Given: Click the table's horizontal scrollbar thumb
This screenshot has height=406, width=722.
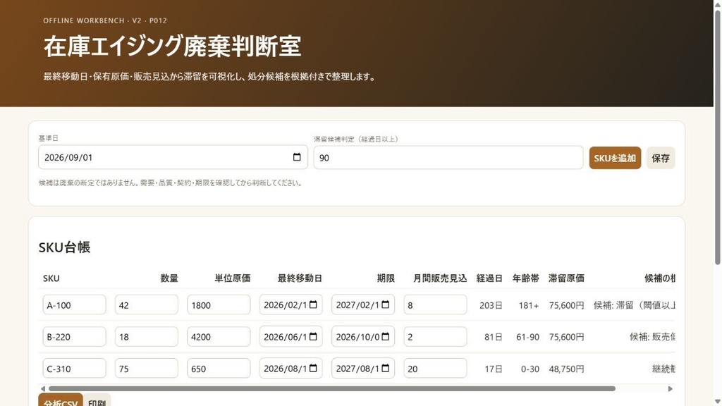Looking at the screenshot, I should tap(331, 388).
